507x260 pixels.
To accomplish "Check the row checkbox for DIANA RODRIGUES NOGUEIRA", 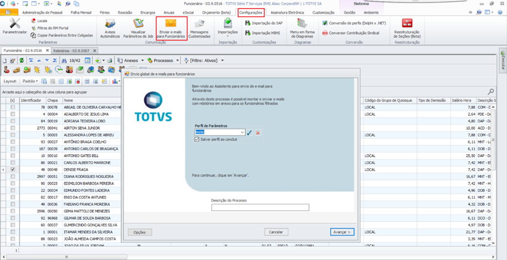I will point(13,177).
